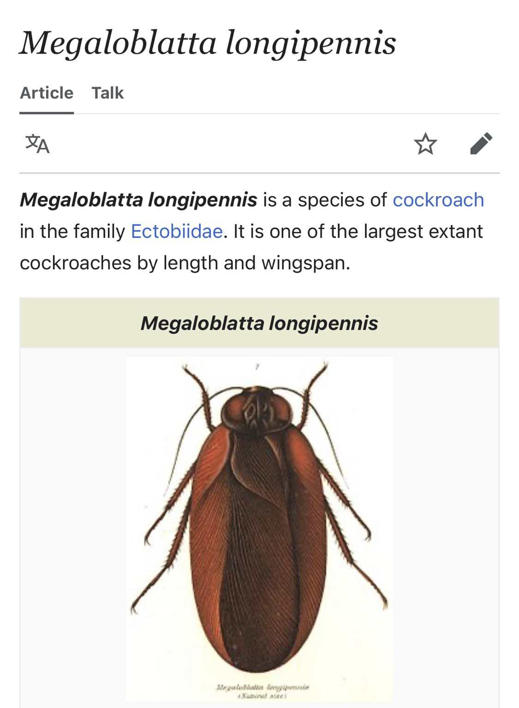Click the Megaloblatta longipennis infobox header
Viewport: 519px width, 708px height.
point(259,323)
